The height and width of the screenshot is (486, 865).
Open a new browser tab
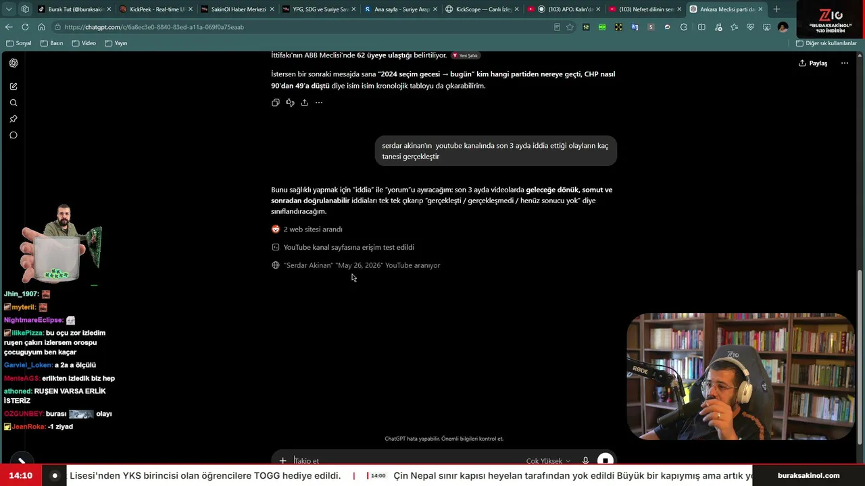click(x=776, y=9)
